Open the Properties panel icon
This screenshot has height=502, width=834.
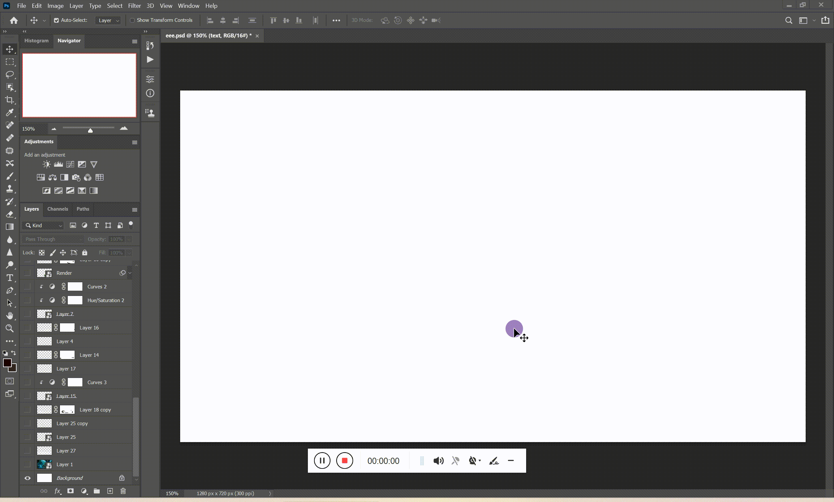pos(150,79)
